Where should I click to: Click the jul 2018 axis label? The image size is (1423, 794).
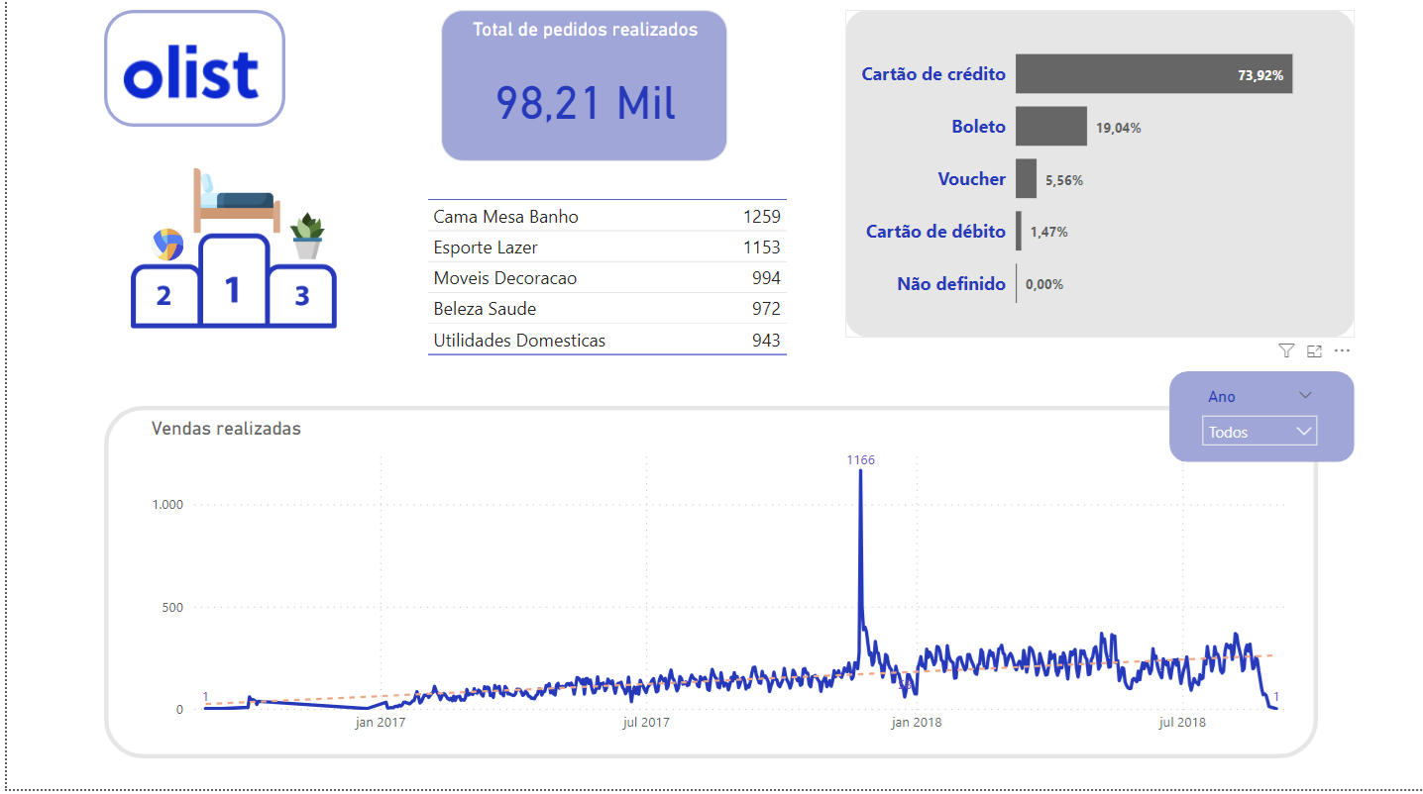(x=1182, y=722)
